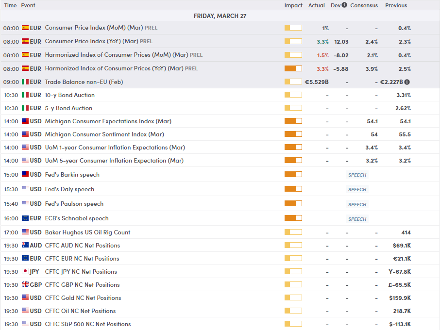Click Spain flag on Consumer Price Index (MoM) row
Image resolution: width=440 pixels, height=330 pixels.
tap(25, 28)
